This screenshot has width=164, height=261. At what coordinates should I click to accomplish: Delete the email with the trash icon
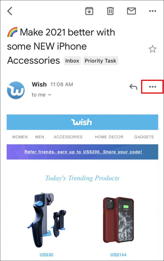coord(110,11)
